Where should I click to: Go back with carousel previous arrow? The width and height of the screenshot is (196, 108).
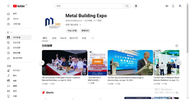click(42, 63)
